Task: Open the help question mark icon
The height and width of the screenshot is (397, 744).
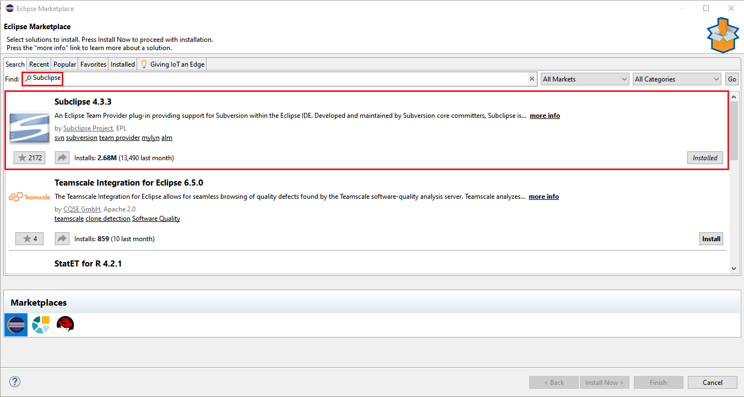Action: [x=15, y=382]
